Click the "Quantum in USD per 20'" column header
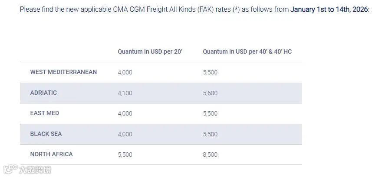This screenshot has width=392, height=177. point(150,51)
